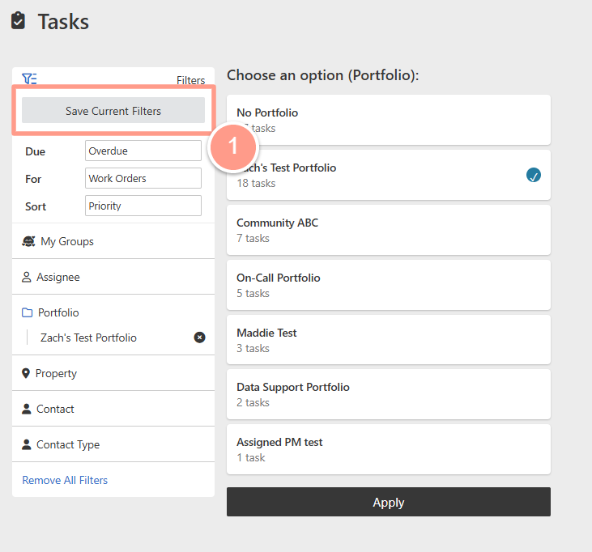Click the Contact Type person icon
Image resolution: width=592 pixels, height=552 pixels.
click(x=27, y=444)
